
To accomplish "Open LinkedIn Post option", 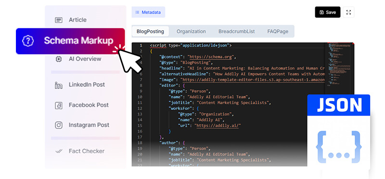I will pos(87,85).
